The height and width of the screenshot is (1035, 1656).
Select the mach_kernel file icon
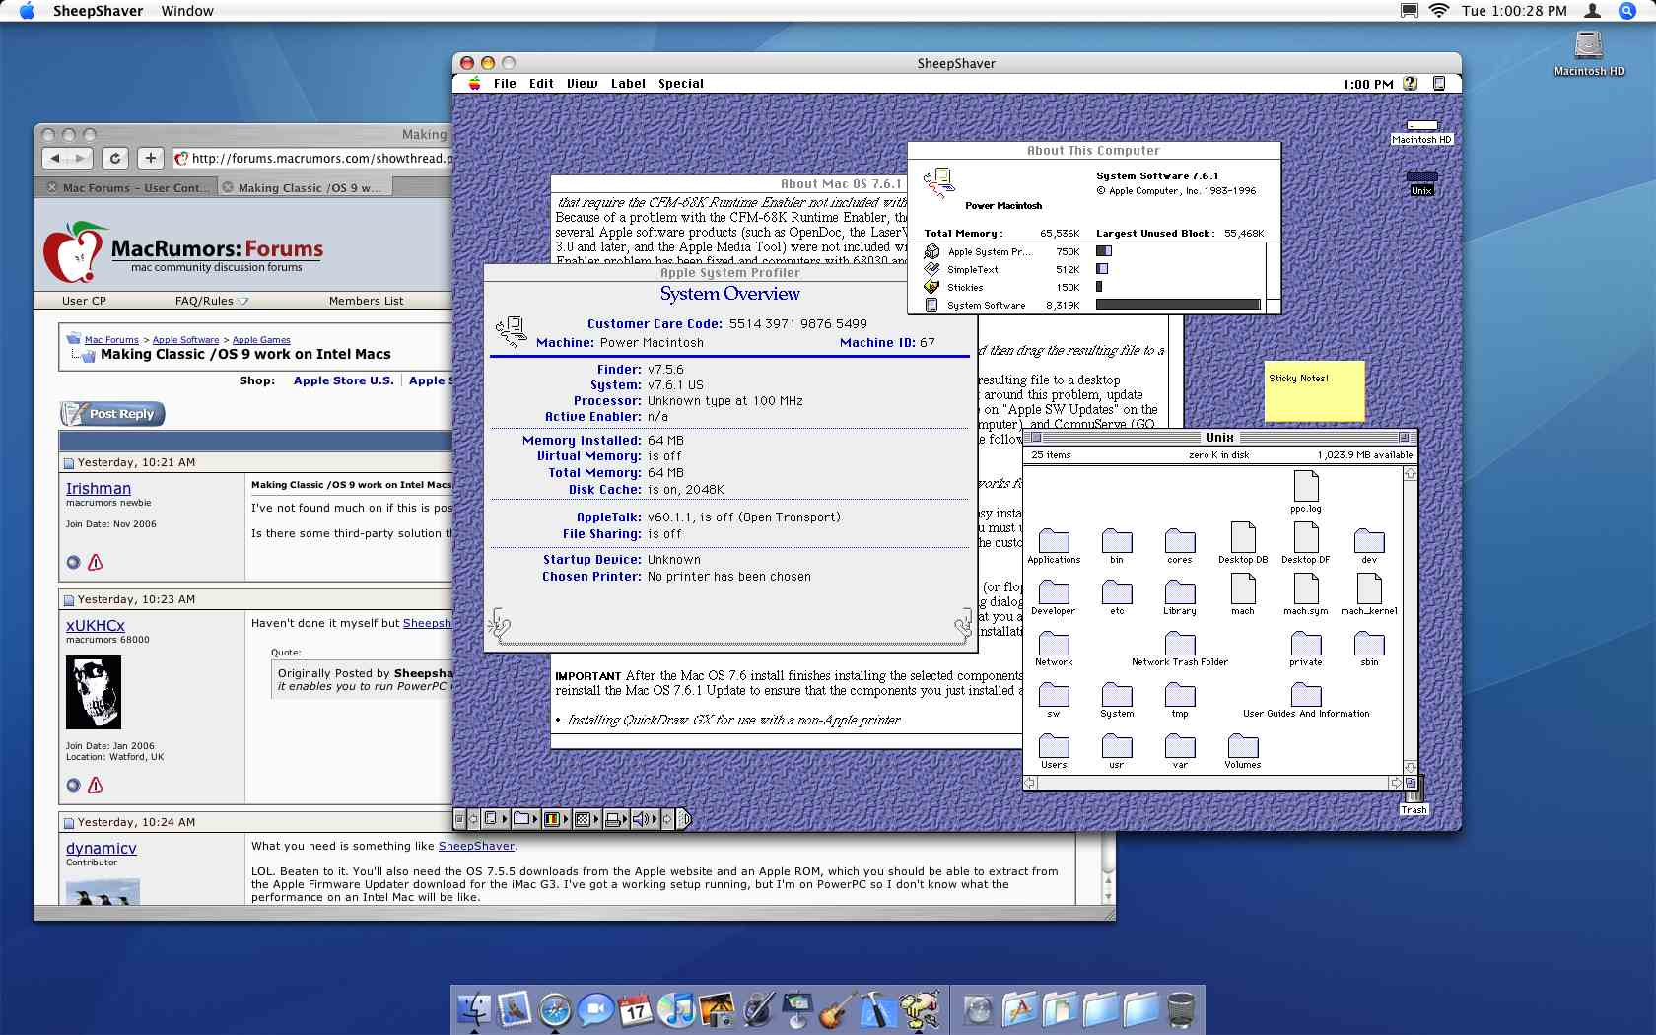1369,594
